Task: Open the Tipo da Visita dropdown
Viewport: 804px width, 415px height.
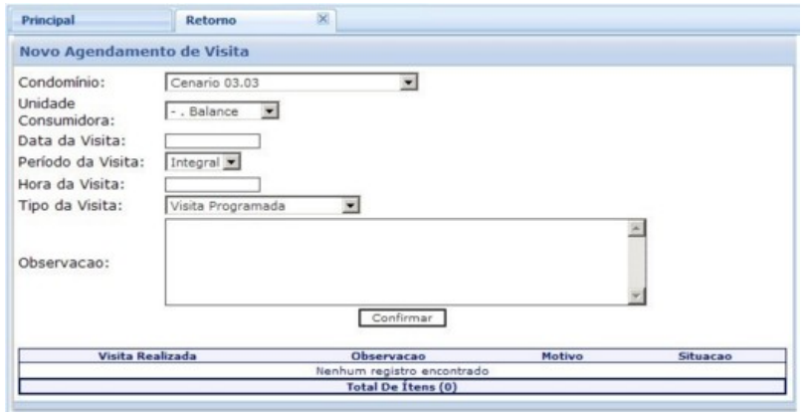Action: [349, 206]
